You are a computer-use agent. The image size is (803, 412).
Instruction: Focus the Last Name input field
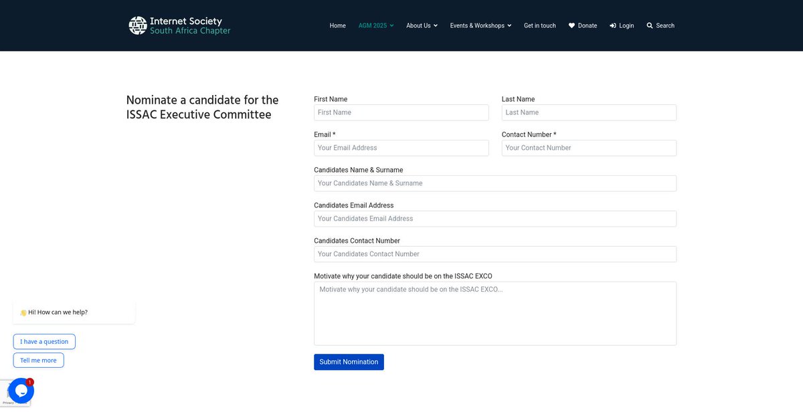pos(589,112)
